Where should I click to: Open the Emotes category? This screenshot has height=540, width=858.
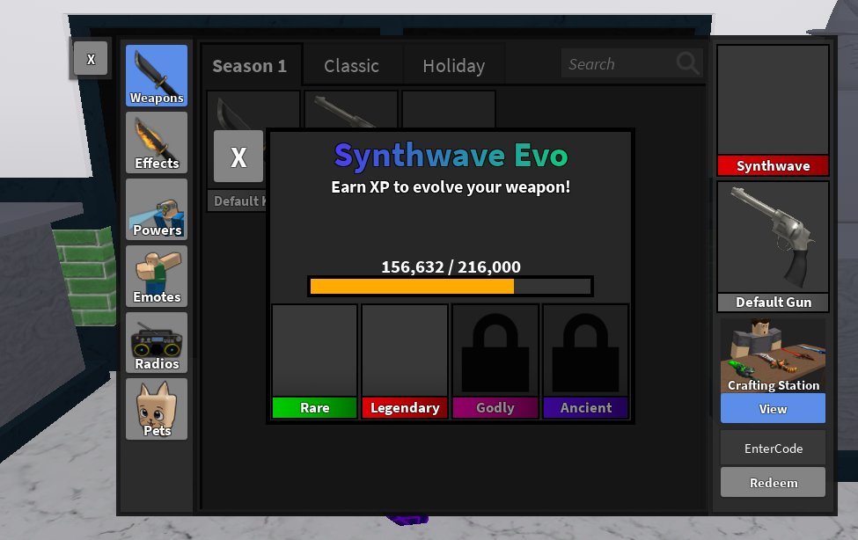(x=157, y=276)
